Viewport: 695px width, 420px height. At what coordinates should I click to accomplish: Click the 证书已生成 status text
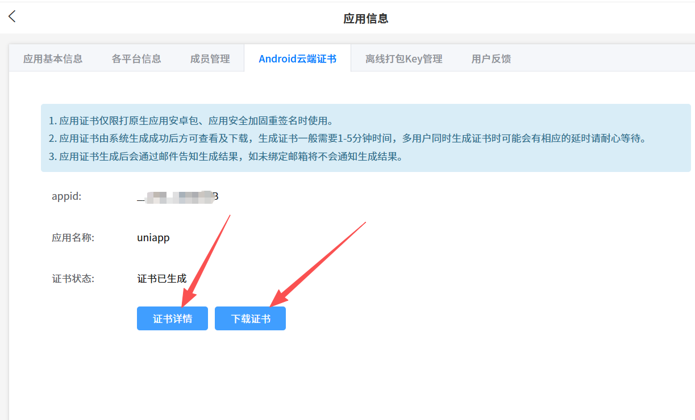coord(162,279)
